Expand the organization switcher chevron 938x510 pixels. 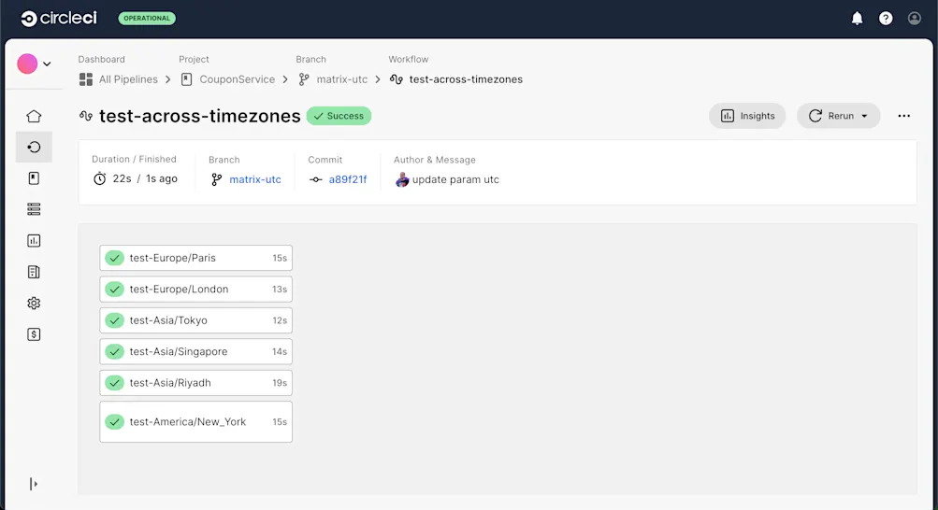pyautogui.click(x=47, y=64)
